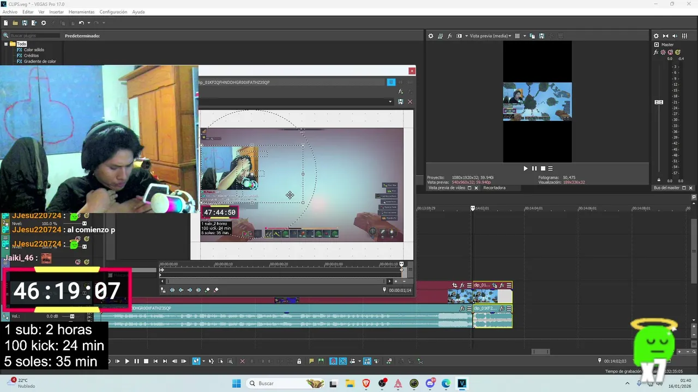The height and width of the screenshot is (392, 698).
Task: Collapse the Todo plugin folder
Action: [x=6, y=44]
